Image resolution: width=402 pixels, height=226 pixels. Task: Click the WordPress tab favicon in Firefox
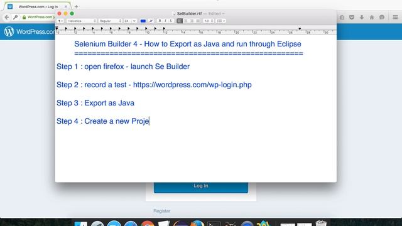click(x=10, y=7)
